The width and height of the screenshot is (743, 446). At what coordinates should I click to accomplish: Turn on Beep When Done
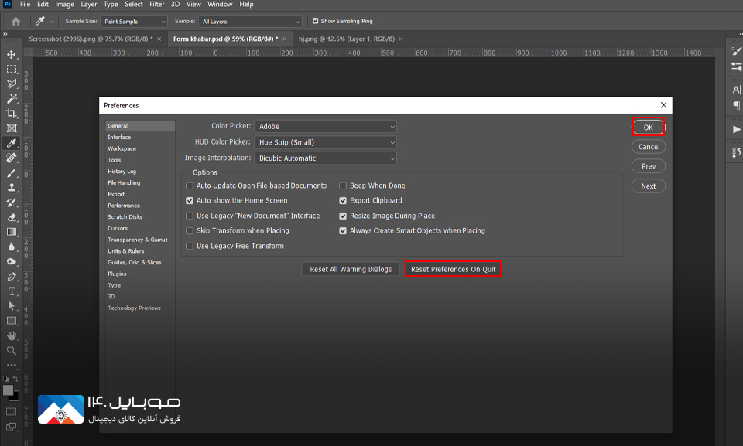(x=343, y=186)
